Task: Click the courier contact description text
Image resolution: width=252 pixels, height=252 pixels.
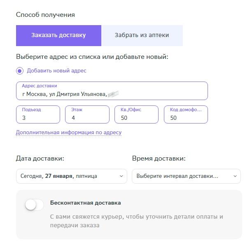Action: tap(136, 221)
